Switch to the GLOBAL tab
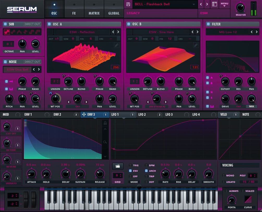Screen dimensions: 262x212 pyautogui.click(x=114, y=9)
